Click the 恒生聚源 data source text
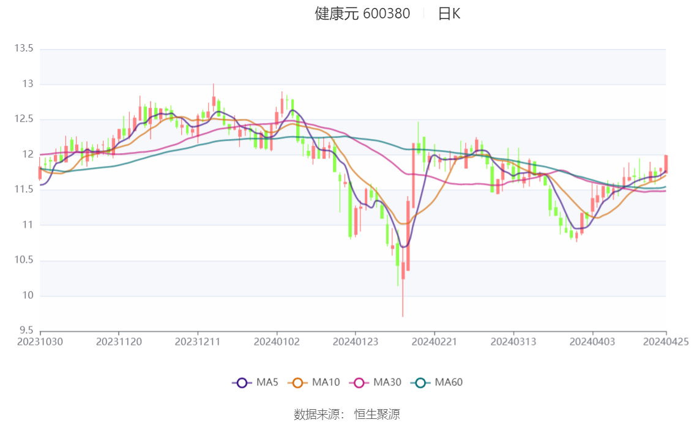 pyautogui.click(x=377, y=415)
